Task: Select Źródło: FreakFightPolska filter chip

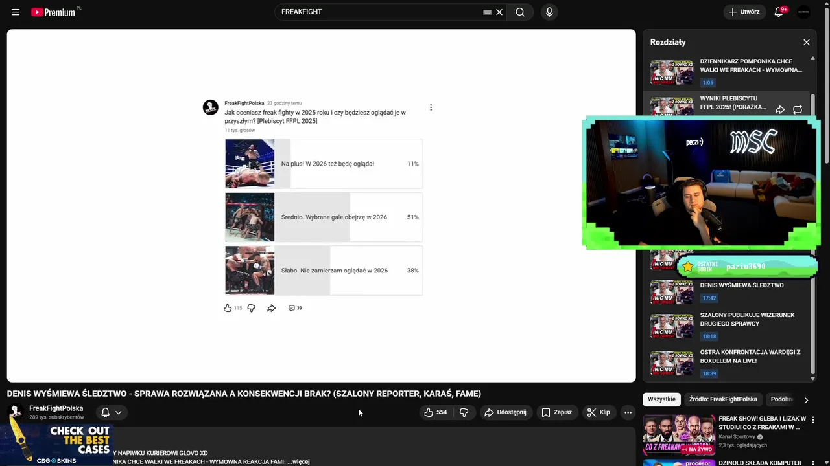Action: point(723,399)
